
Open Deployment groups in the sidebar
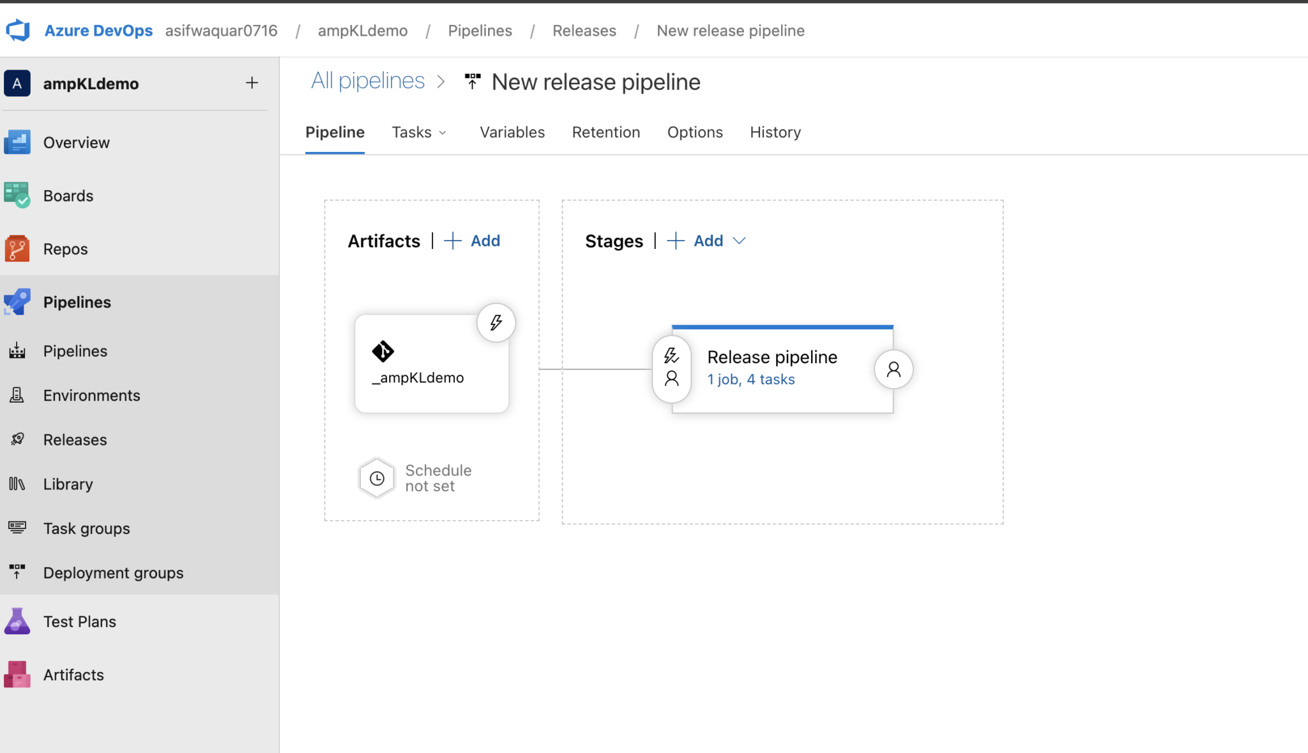pyautogui.click(x=113, y=572)
